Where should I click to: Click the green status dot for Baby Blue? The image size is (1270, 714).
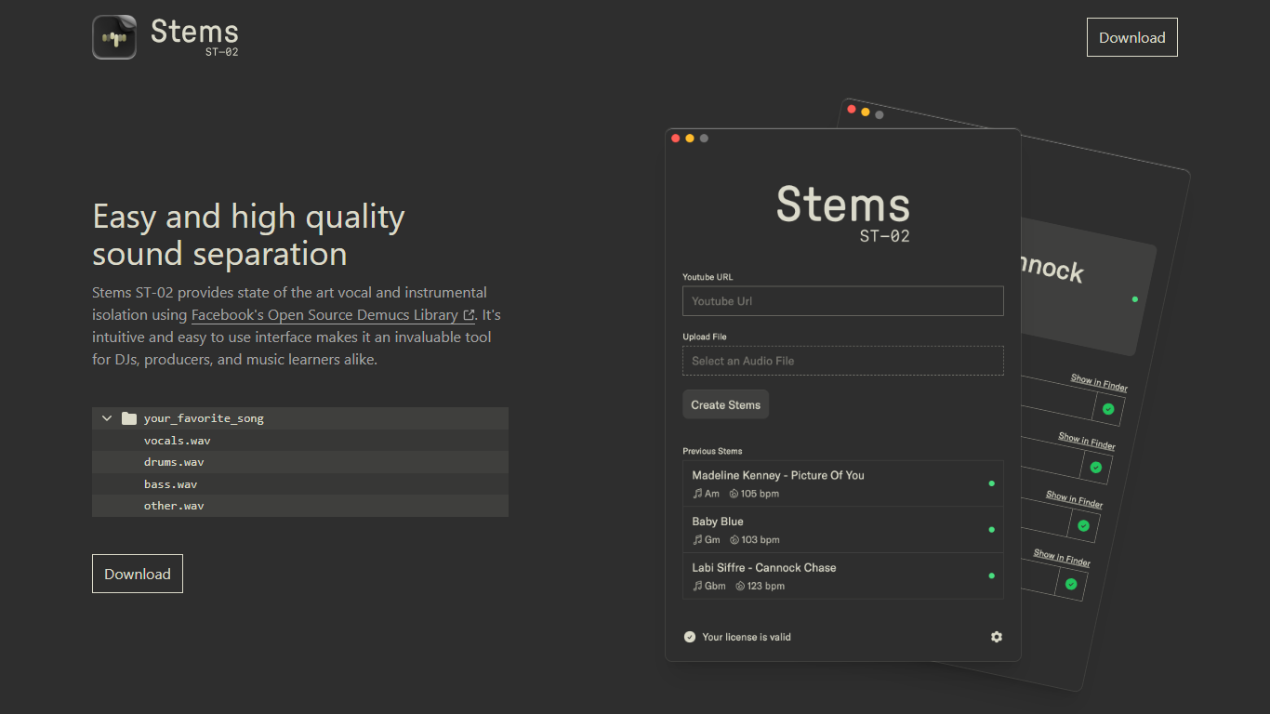click(x=991, y=530)
